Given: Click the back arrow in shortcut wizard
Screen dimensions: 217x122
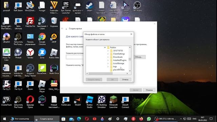Looking at the screenshot, I should tap(62, 28).
